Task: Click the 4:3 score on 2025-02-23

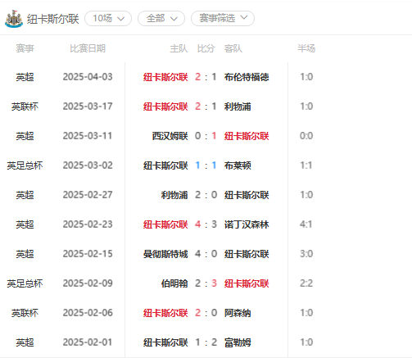Action: tap(206, 224)
